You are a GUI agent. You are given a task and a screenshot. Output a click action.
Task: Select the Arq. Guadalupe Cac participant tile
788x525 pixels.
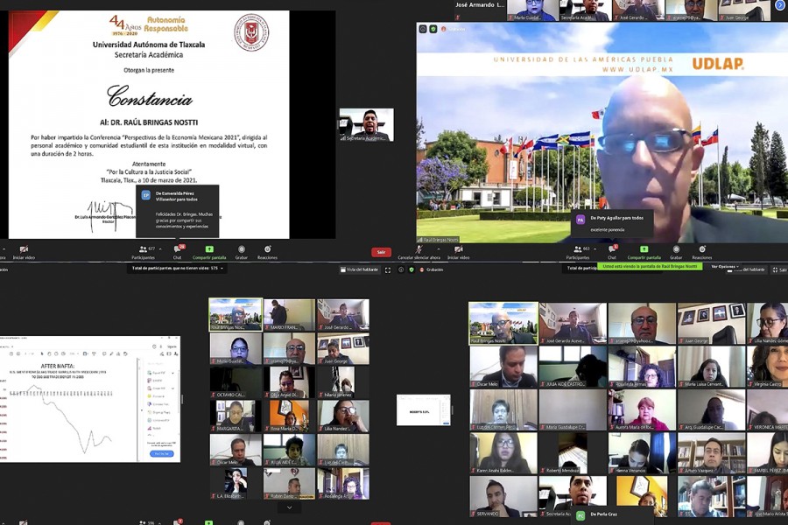711,410
